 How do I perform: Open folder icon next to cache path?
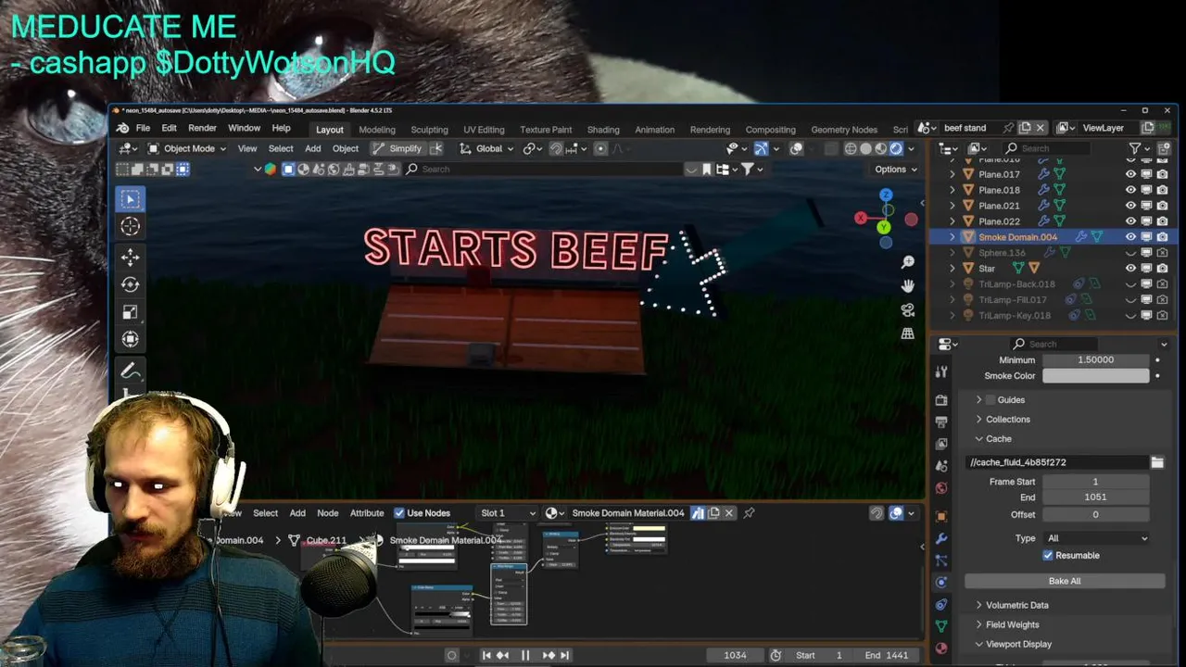(1157, 462)
